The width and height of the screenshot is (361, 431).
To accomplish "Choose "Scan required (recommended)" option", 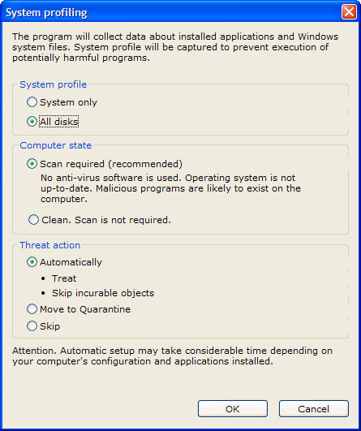I will click(32, 164).
